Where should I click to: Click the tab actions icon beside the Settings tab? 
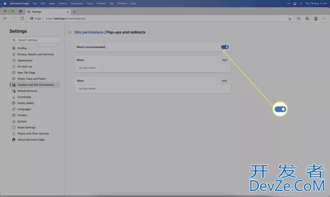coord(21,12)
